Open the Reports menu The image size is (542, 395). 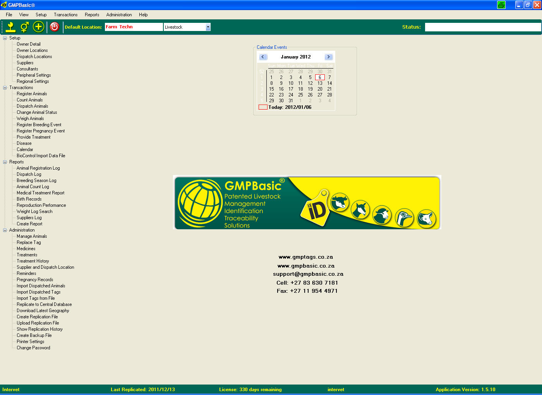[x=92, y=15]
